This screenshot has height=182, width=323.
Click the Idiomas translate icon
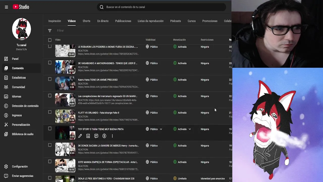click(6, 97)
